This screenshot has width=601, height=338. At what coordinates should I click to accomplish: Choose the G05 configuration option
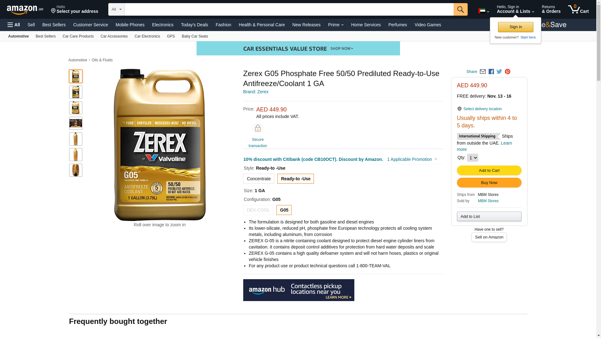(x=284, y=210)
